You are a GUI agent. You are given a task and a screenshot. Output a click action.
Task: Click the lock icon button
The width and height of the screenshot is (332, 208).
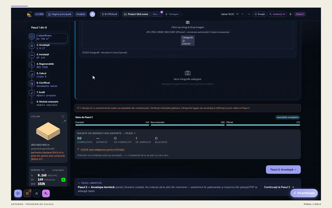click(37, 193)
